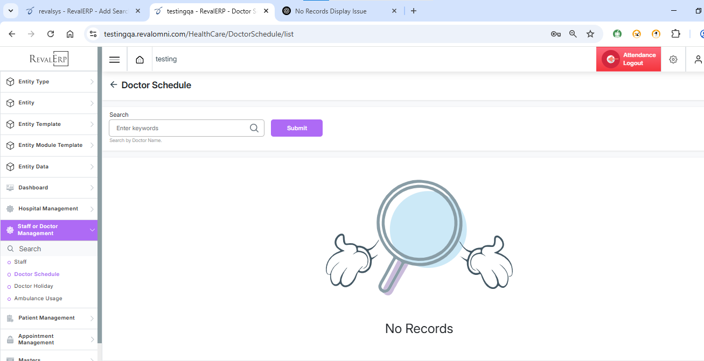
Task: Collapse Staff or Doctor Management section
Action: coord(48,230)
